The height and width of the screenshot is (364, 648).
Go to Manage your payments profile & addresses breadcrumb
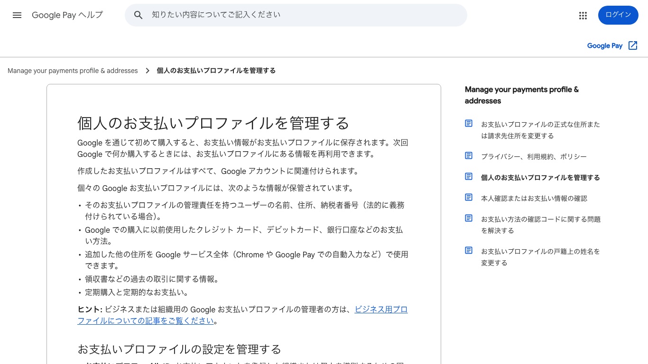[73, 71]
